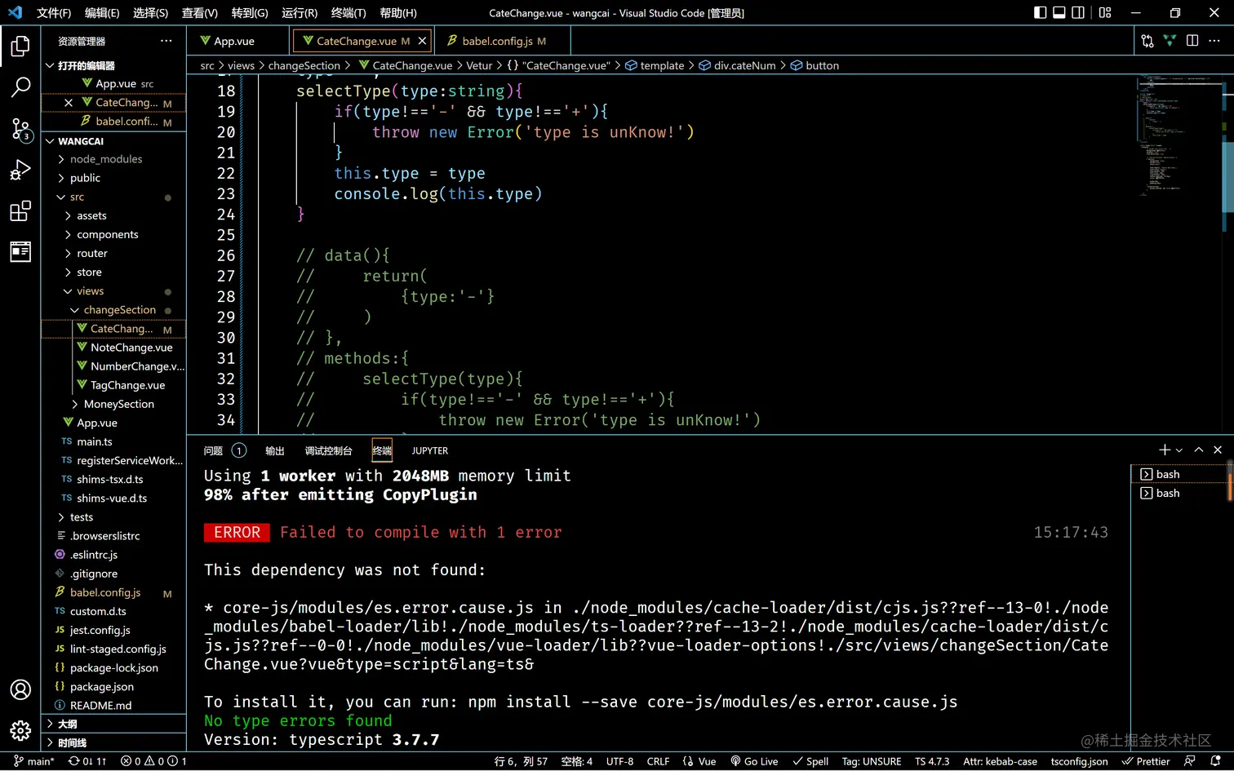Close the bottom panel with its X
The image size is (1234, 771).
pyautogui.click(x=1218, y=450)
